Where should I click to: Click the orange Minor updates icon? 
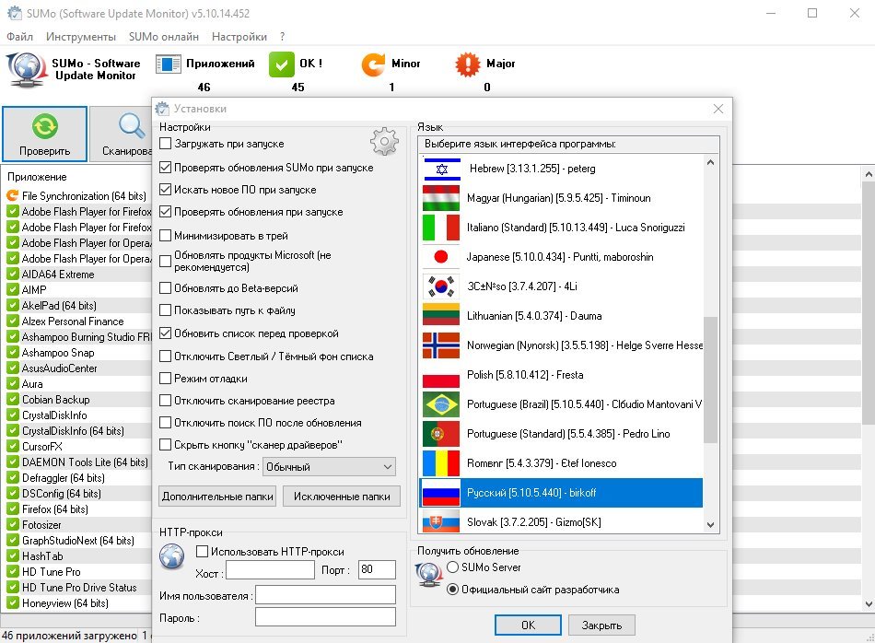tap(373, 64)
